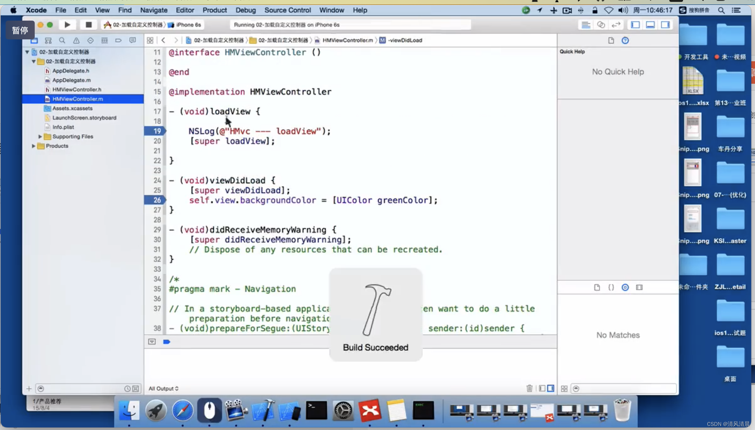Viewport: 755px width, 430px height.
Task: Open the project navigator tab icon
Action: [x=34, y=40]
